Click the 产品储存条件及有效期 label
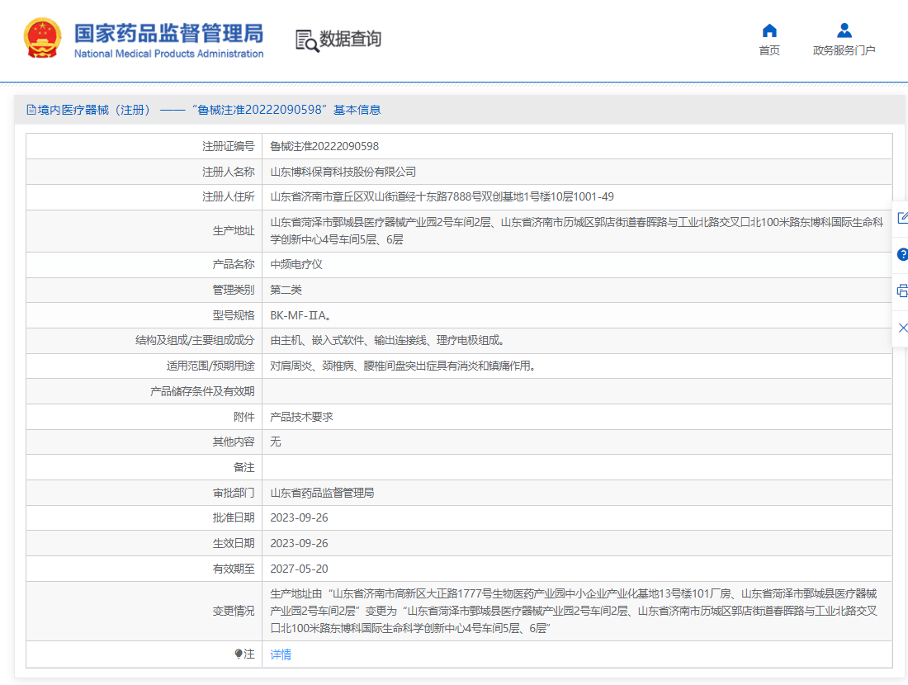 (x=202, y=391)
